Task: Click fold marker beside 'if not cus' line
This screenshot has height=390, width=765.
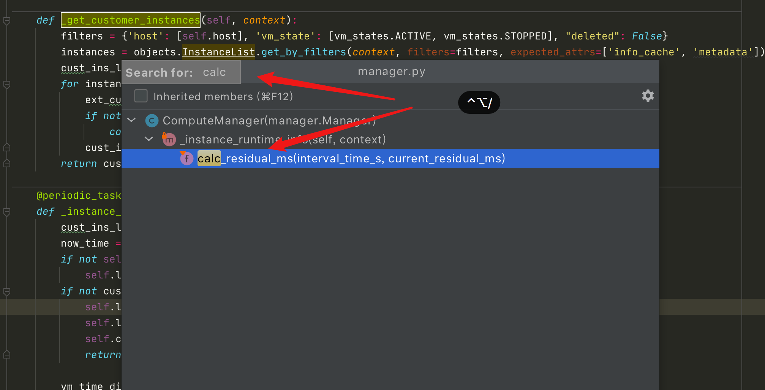Action: point(7,291)
